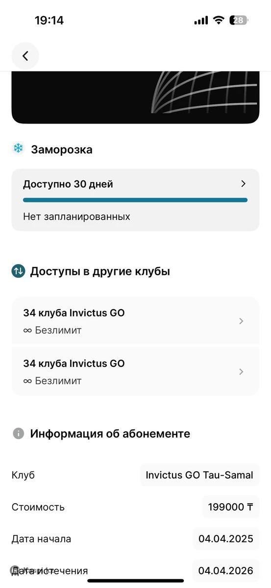This screenshot has height=588, width=271.
Task: Tap the start date 04.04.2025 field
Action: point(226,539)
